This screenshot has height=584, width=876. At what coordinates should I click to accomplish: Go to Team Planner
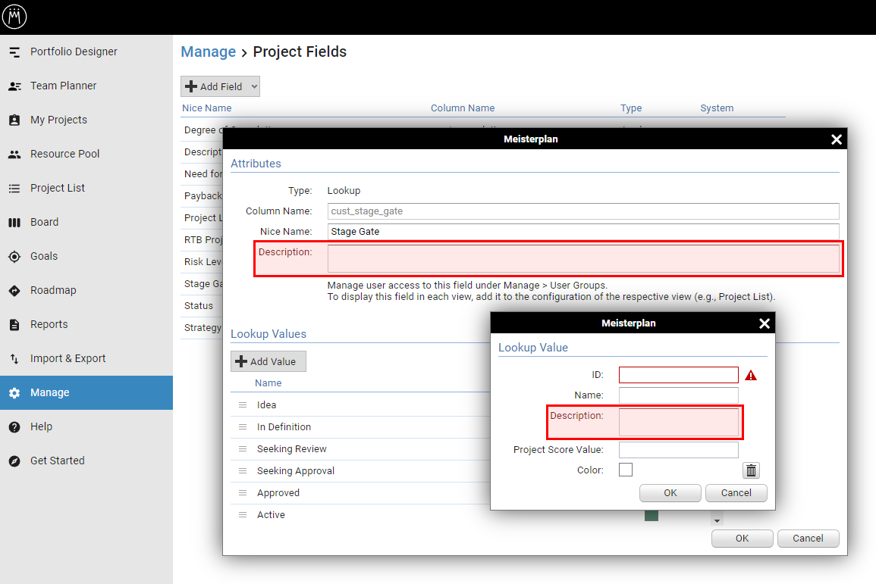point(63,86)
